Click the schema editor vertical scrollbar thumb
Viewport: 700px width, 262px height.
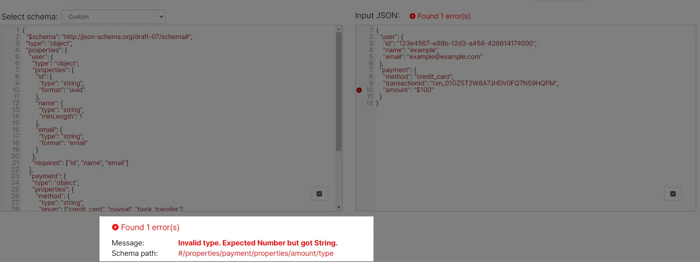tap(339, 91)
